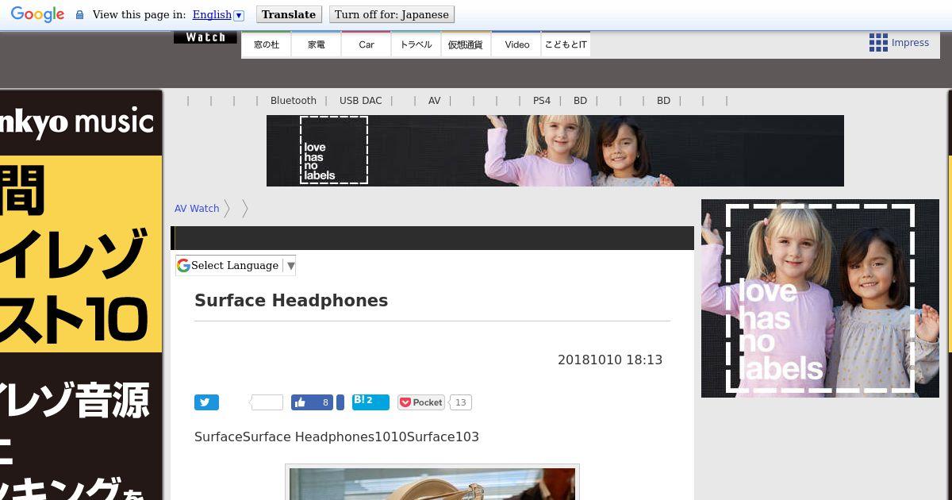
Task: Click the Onkyo music left side ad
Action: [81, 295]
